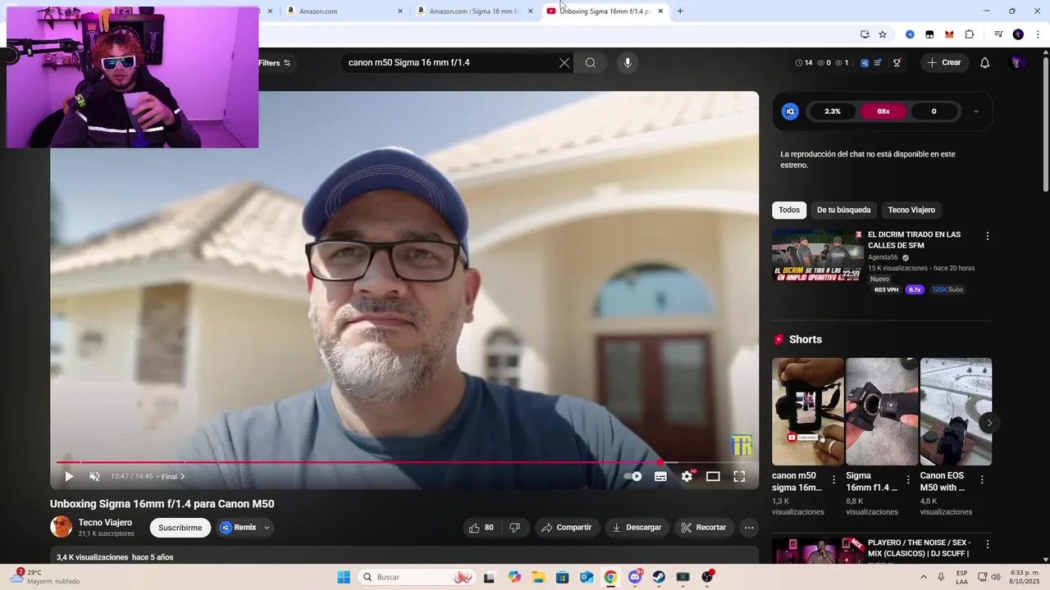This screenshot has width=1050, height=590.
Task: Click the Descargar button
Action: pyautogui.click(x=637, y=528)
